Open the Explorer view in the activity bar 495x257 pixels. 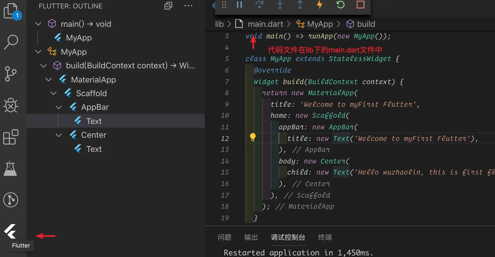tap(11, 11)
